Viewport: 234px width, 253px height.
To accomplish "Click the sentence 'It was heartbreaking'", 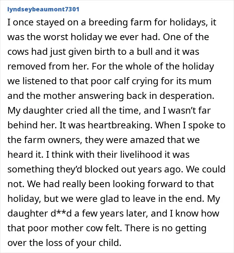I will pos(106,125).
